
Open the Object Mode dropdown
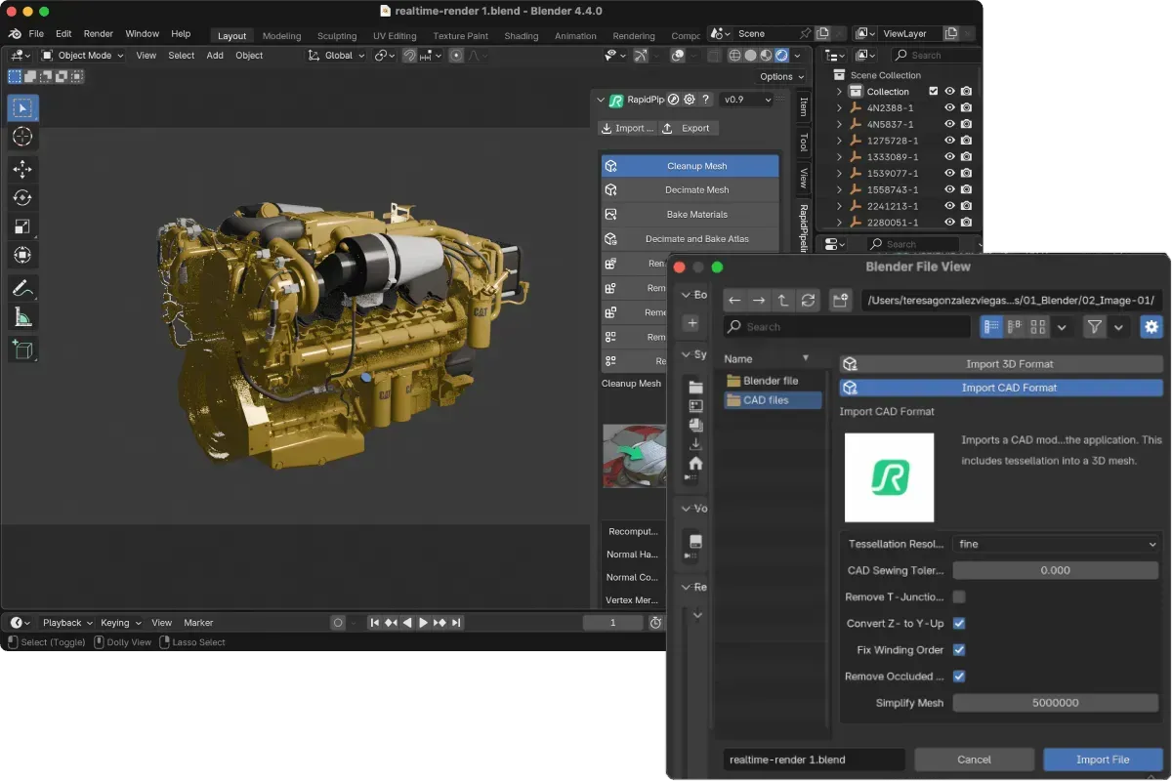[x=83, y=56]
